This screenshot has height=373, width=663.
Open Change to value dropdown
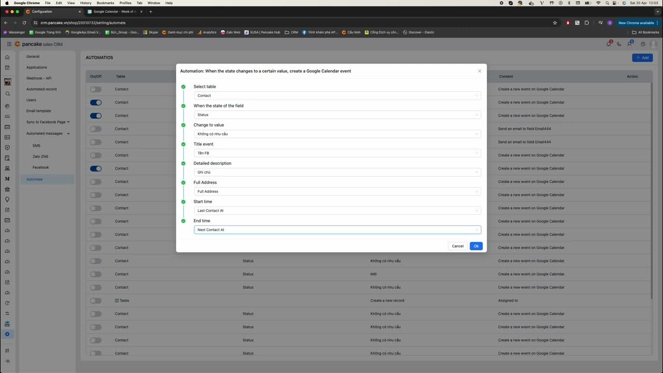click(337, 134)
